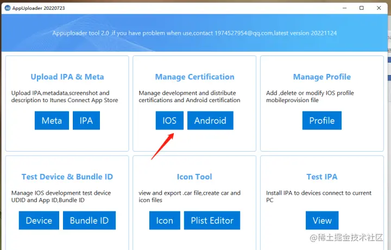Click the AppUploader logo in title bar
391x250 pixels.
pyautogui.click(x=8, y=8)
